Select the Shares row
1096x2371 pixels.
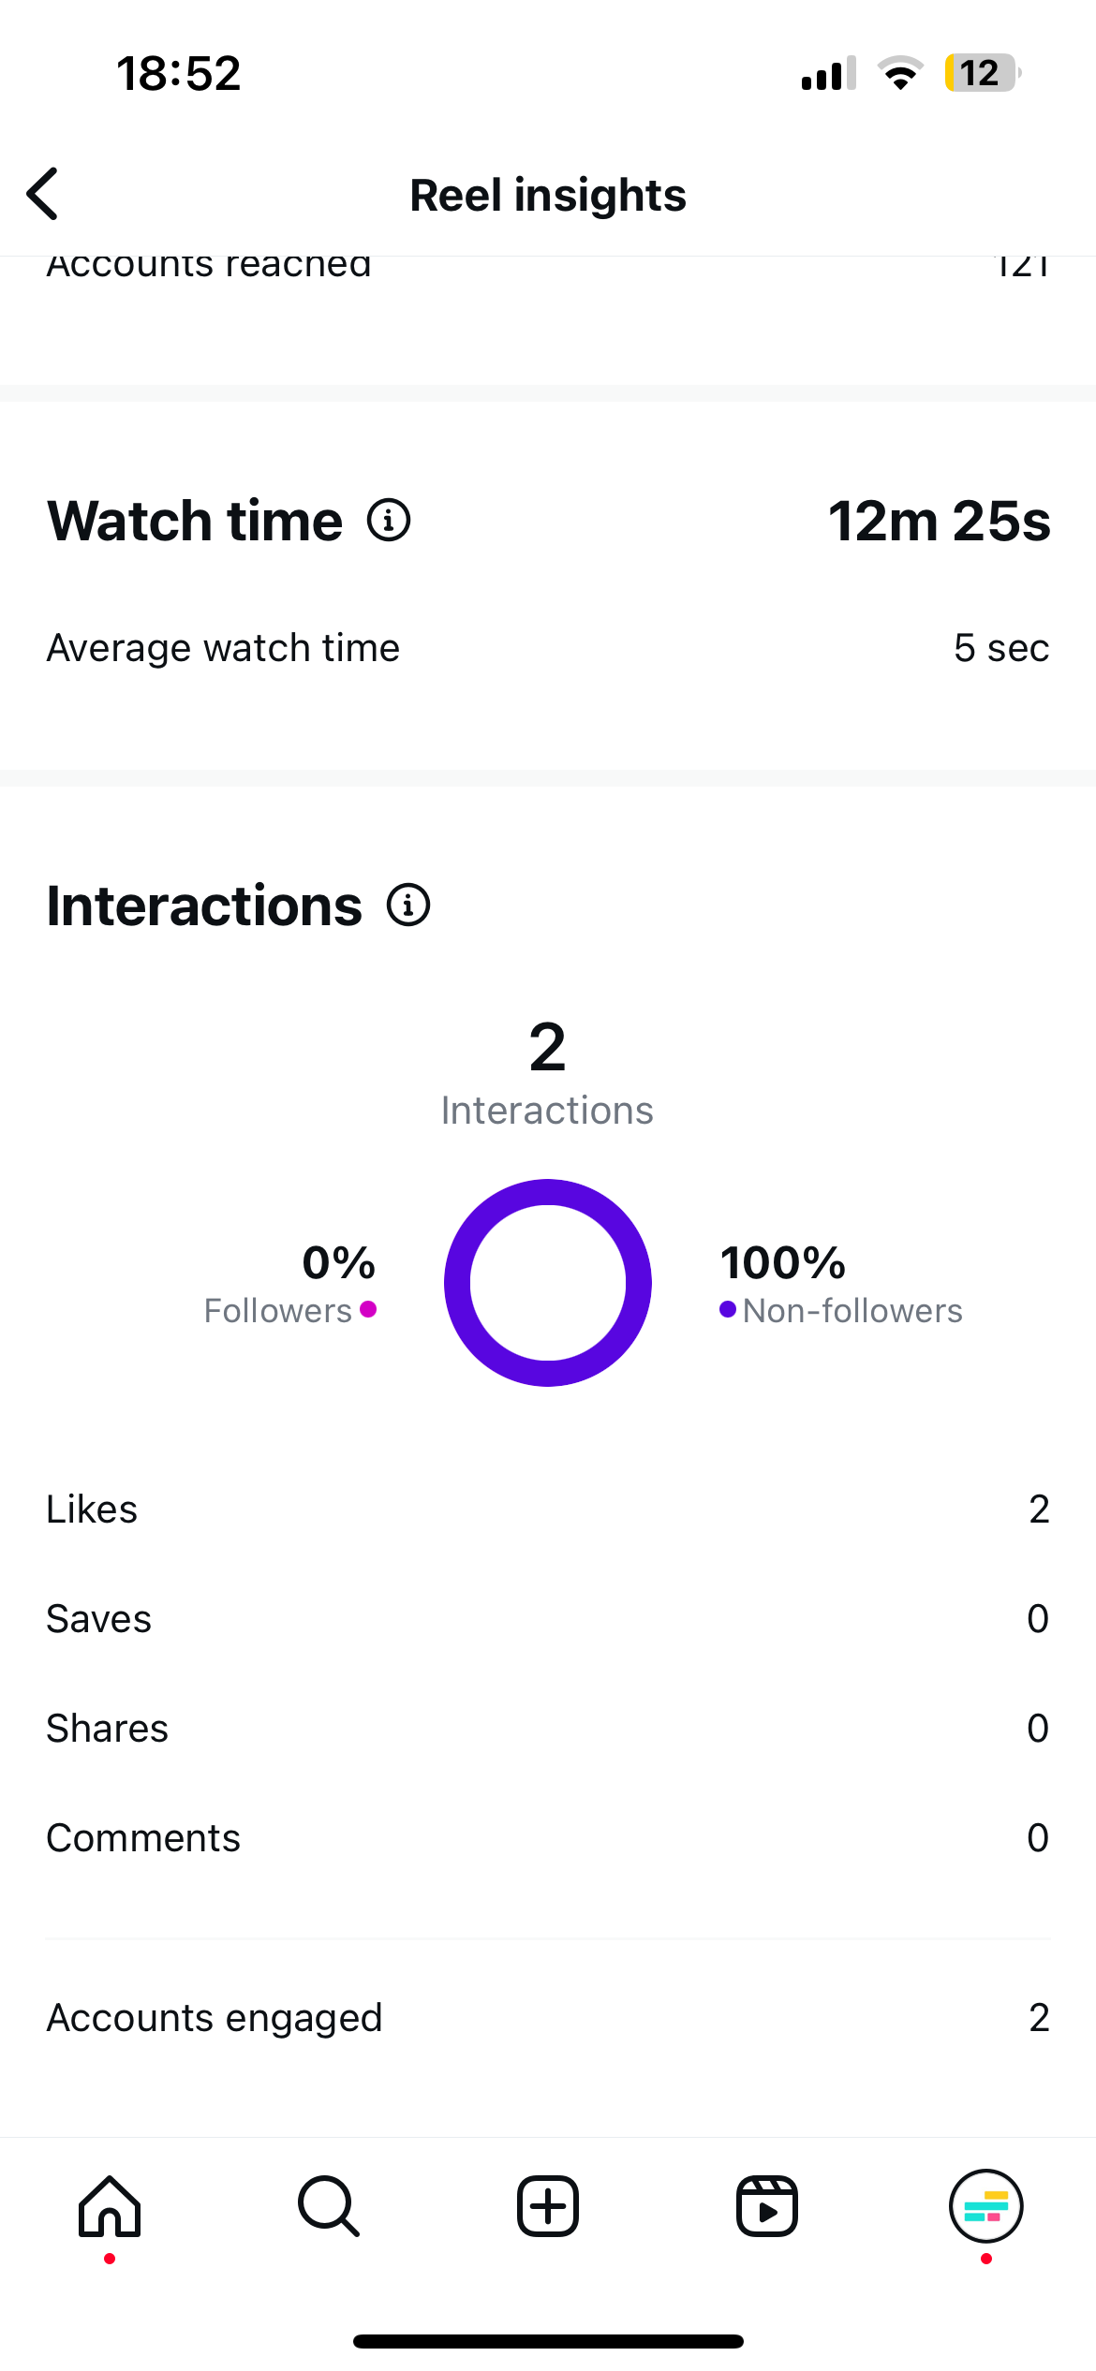548,1729
